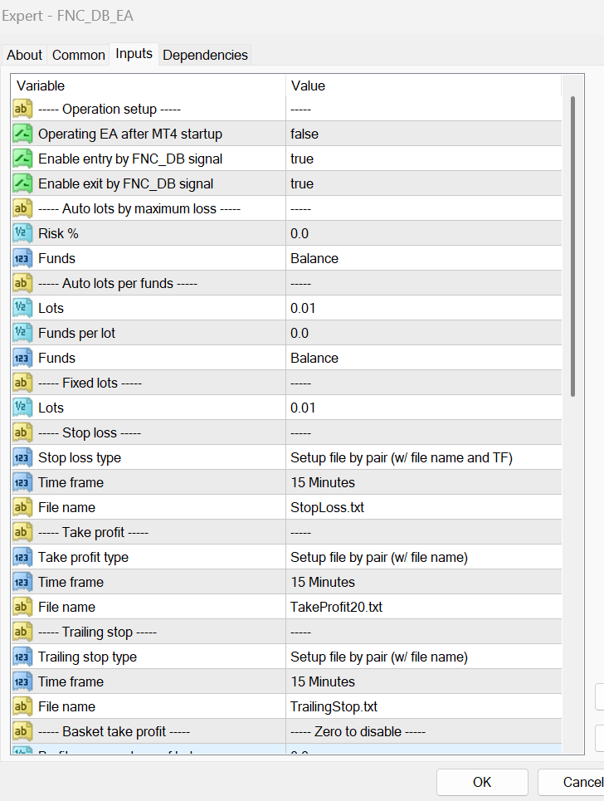Image resolution: width=604 pixels, height=801 pixels.
Task: Click the Zero to disable value text
Action: point(358,731)
